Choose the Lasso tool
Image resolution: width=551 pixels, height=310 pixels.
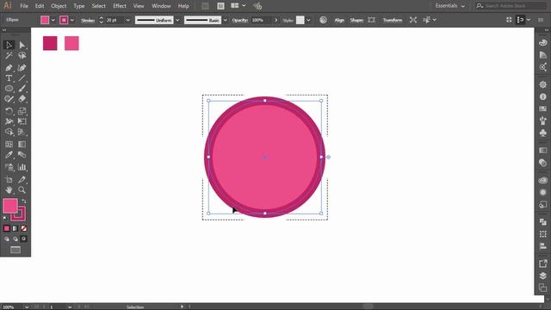[22, 55]
